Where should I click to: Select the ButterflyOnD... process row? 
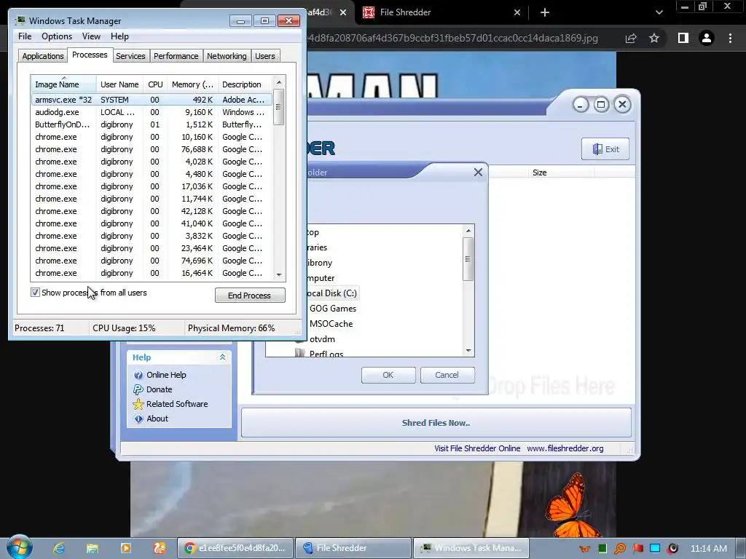(152, 124)
